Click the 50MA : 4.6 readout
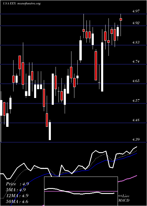This screenshot has height=206, width=147. coord(17,201)
